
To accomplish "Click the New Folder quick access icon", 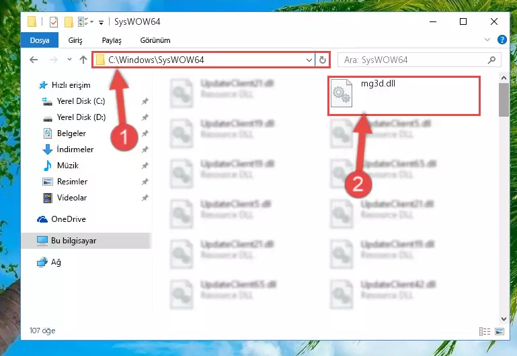I will (x=69, y=22).
